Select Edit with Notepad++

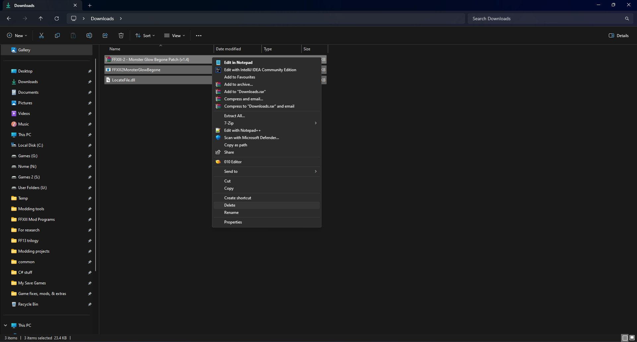click(267, 130)
